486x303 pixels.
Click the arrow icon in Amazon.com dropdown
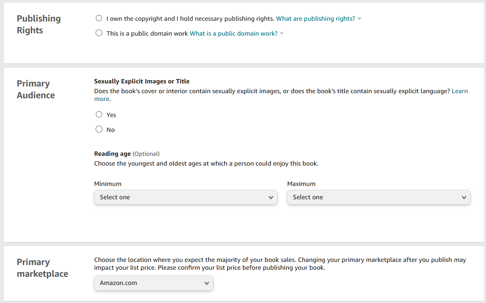[207, 283]
